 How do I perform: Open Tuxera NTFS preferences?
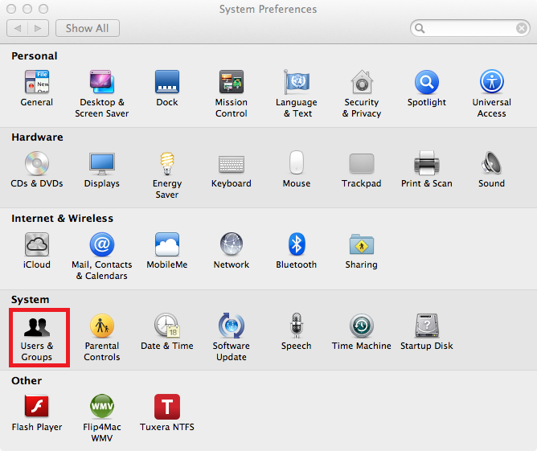[x=166, y=407]
